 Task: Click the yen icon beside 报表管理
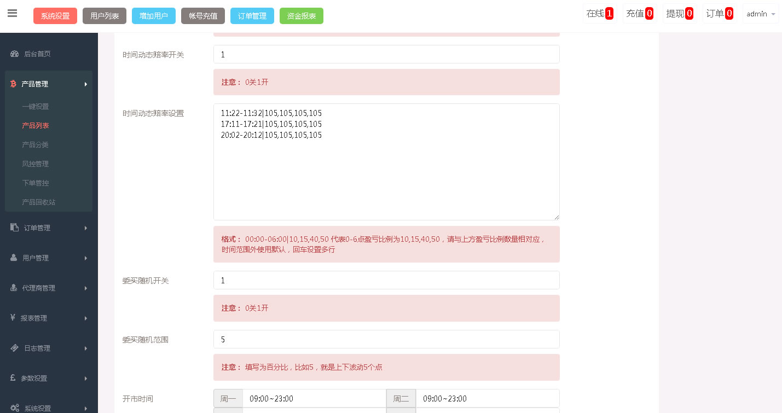click(x=13, y=318)
